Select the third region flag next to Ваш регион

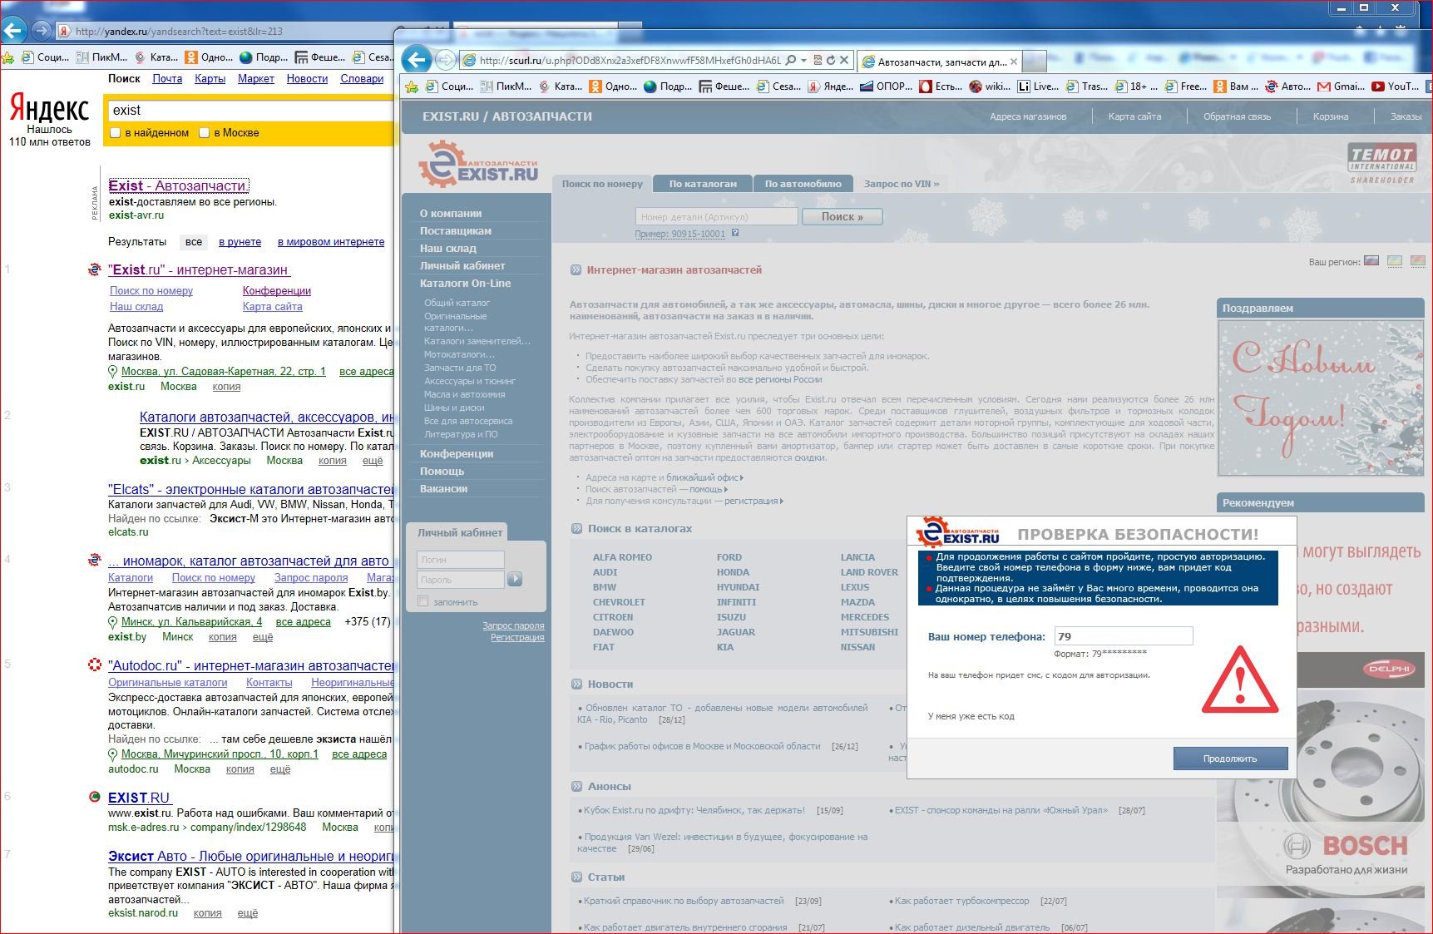tap(1418, 261)
